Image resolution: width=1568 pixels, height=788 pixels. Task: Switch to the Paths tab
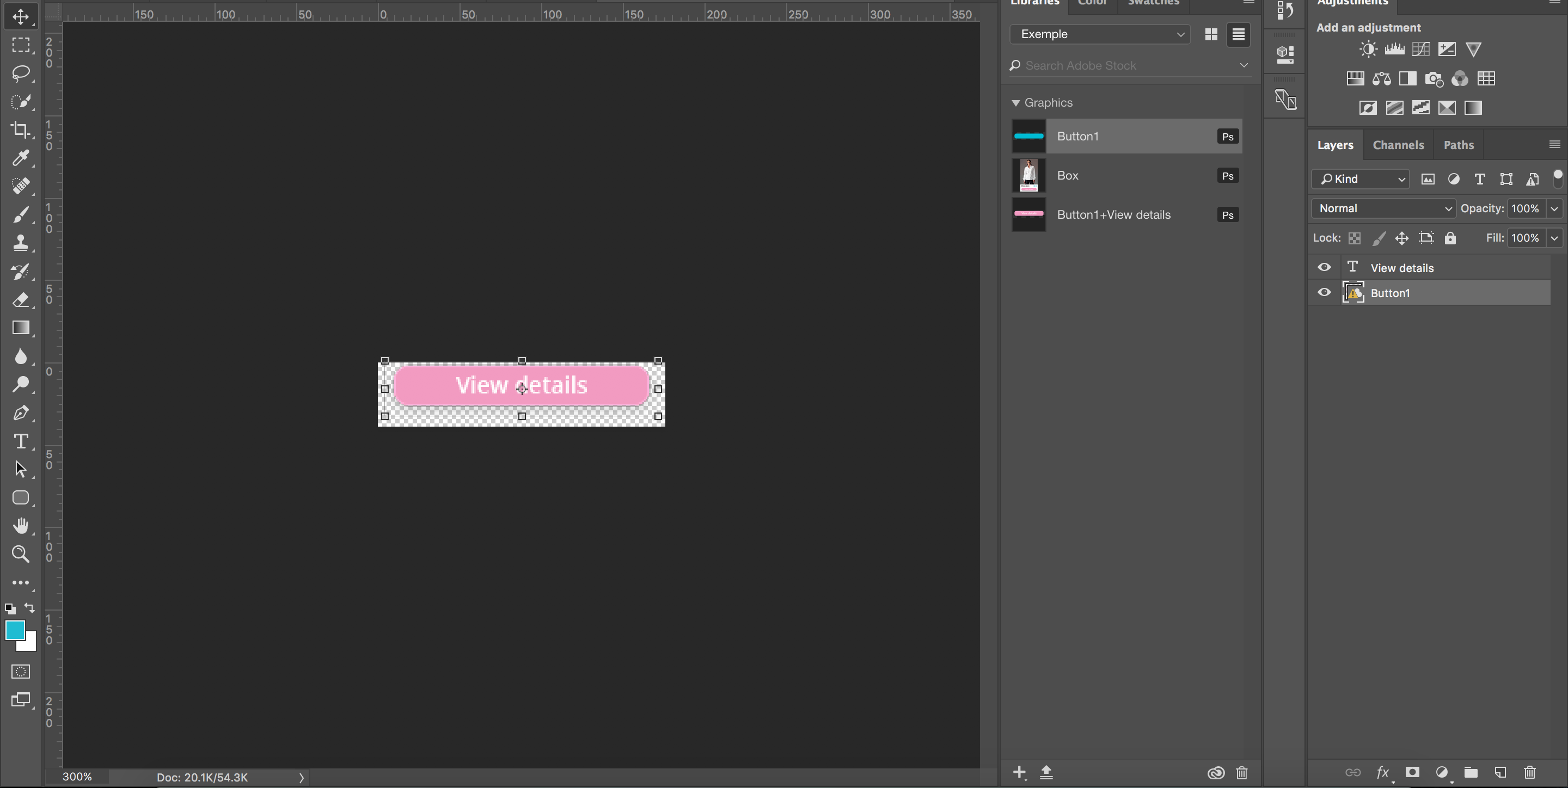1460,145
